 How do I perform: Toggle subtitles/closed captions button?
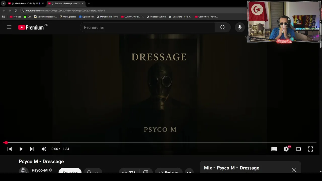(274, 149)
